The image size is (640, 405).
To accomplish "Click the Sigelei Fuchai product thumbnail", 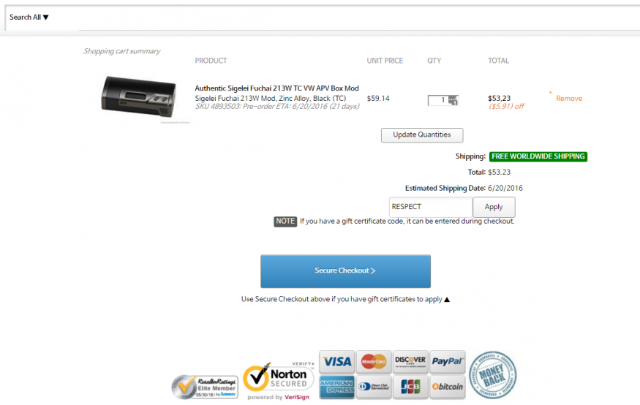I will point(139,97).
